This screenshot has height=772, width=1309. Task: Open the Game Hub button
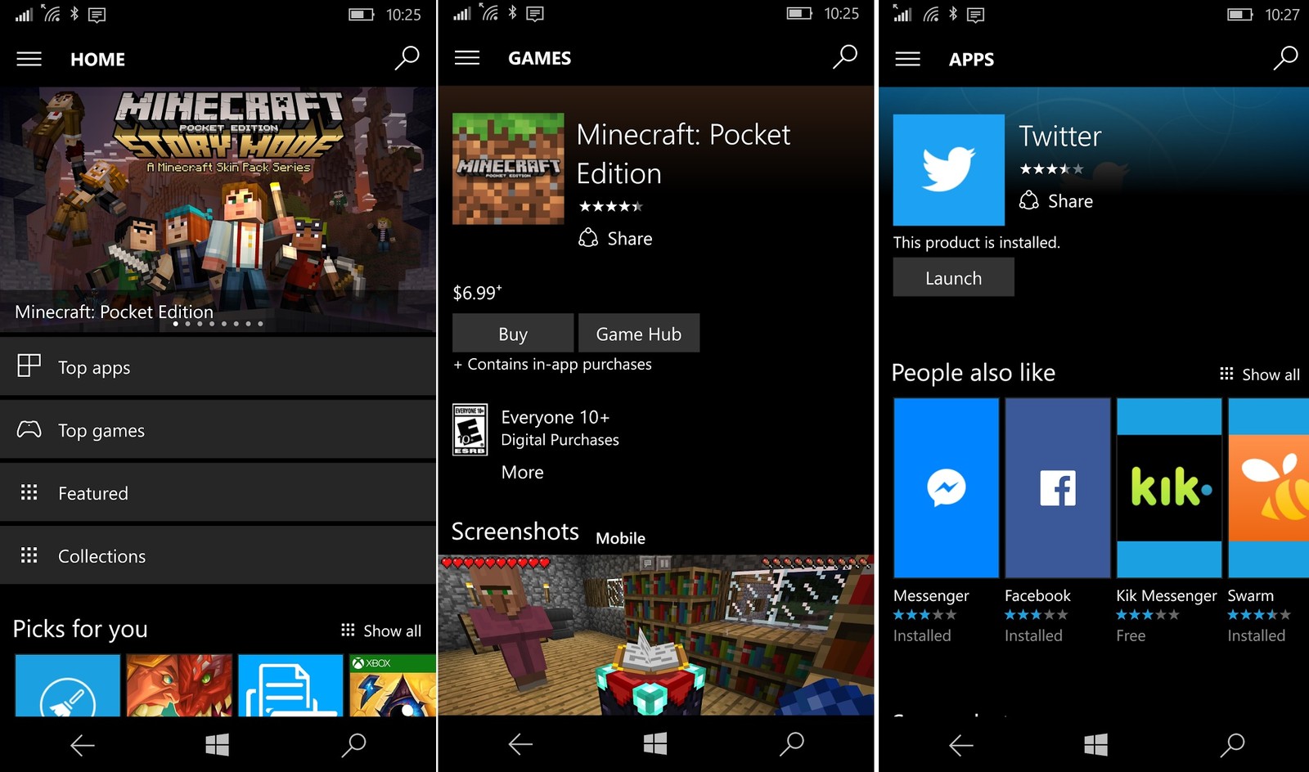[639, 334]
